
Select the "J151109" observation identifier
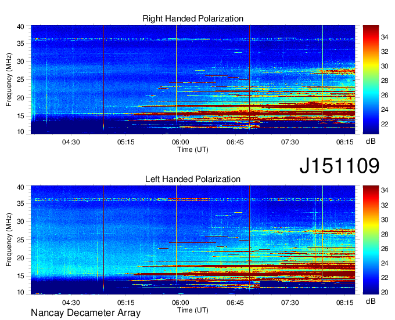pos(339,165)
